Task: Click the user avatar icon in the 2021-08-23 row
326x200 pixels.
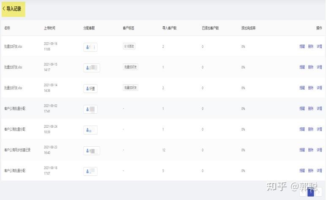Action: (x=88, y=151)
